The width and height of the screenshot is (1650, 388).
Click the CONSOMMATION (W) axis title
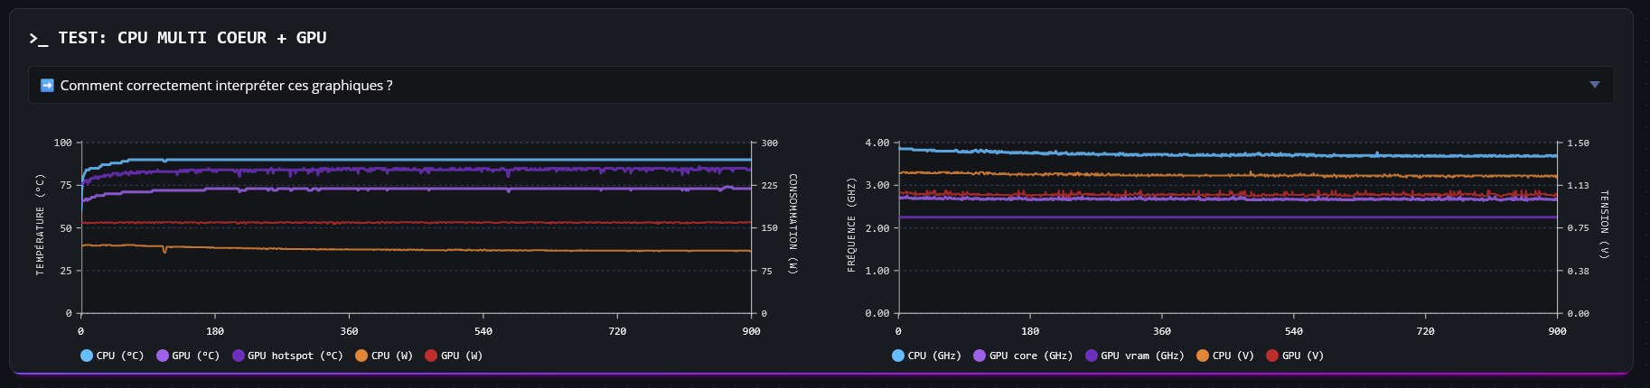point(792,224)
